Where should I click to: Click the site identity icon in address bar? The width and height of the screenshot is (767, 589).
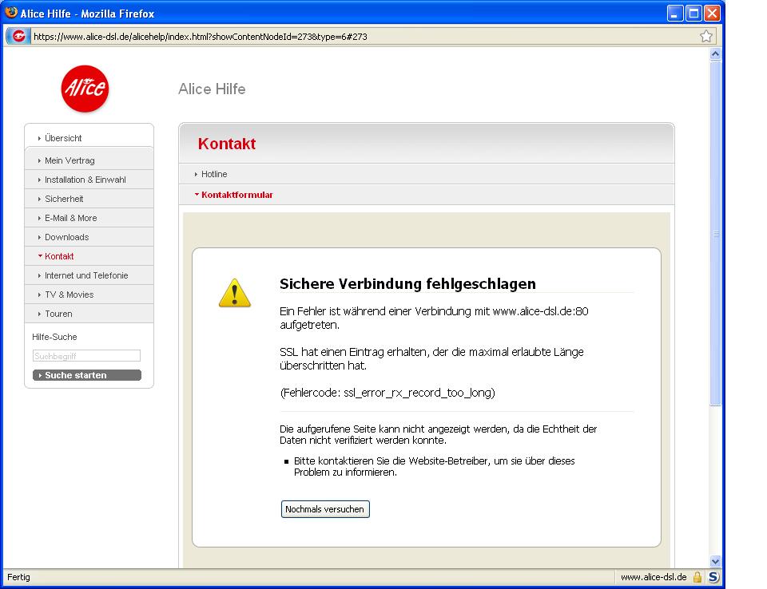pyautogui.click(x=18, y=36)
